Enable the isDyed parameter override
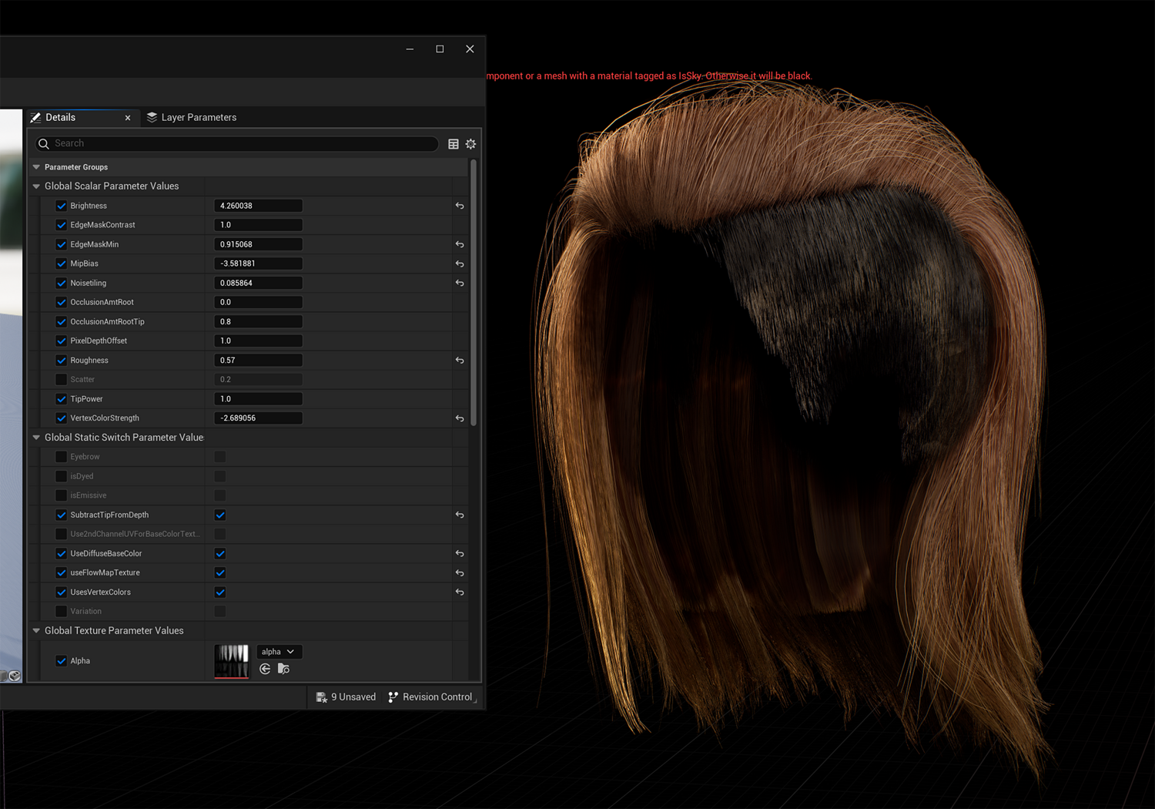1155x809 pixels. point(61,476)
